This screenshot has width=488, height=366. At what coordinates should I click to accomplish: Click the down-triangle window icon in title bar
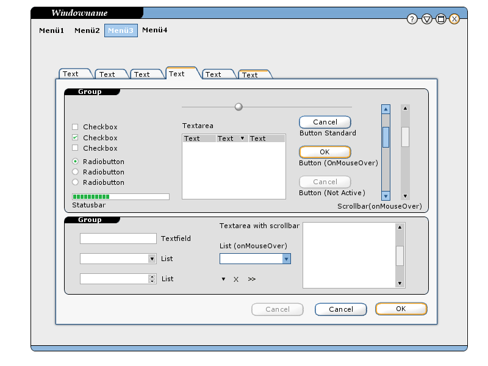tap(426, 20)
